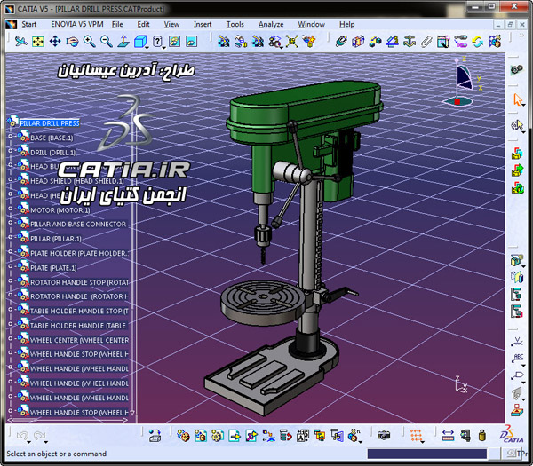This screenshot has width=533, height=466.
Task: Expand the DRILL (DRILL.1) tree node
Action: (x=10, y=151)
